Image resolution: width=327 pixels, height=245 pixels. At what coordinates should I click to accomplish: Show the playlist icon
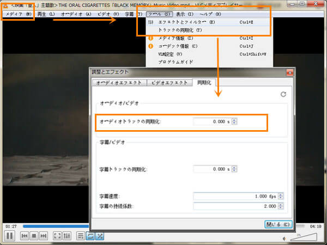coord(81,236)
